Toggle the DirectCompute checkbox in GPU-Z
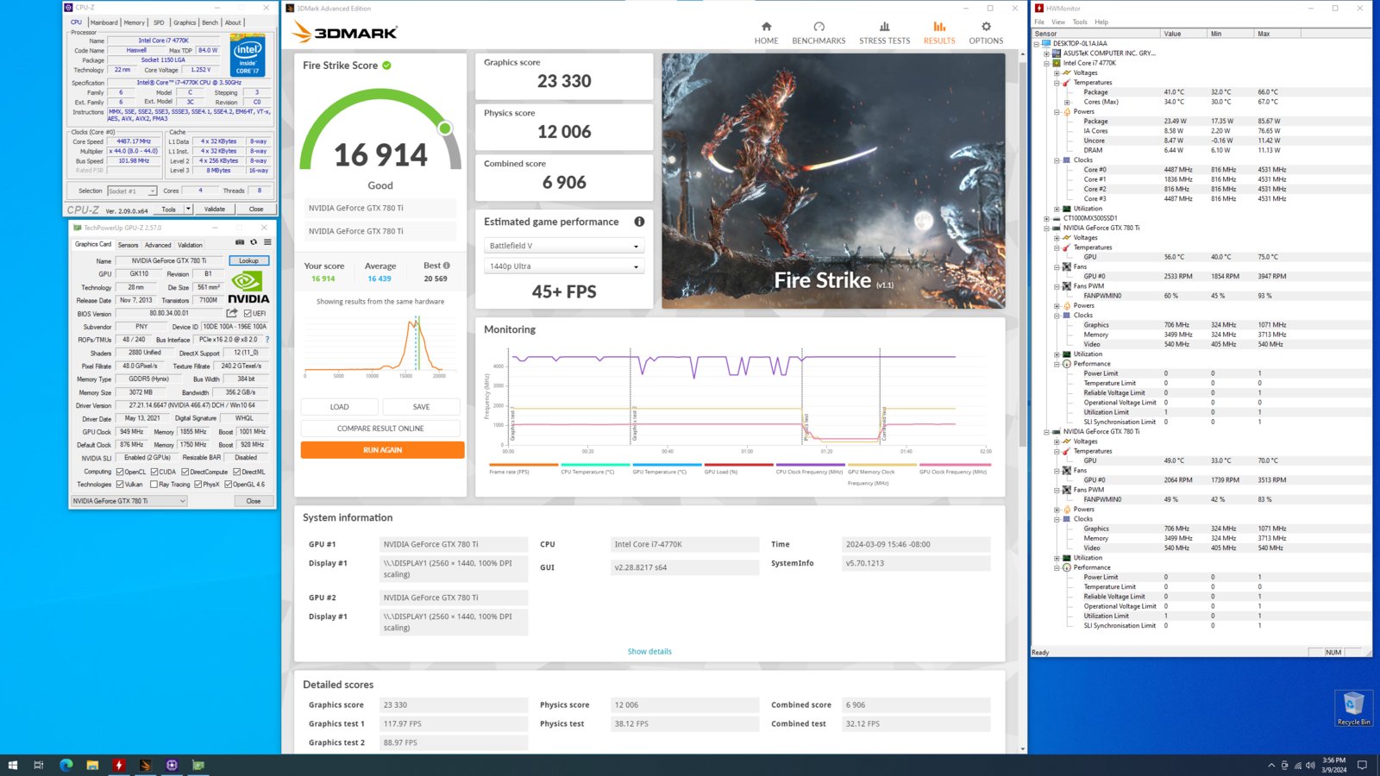 tap(185, 472)
